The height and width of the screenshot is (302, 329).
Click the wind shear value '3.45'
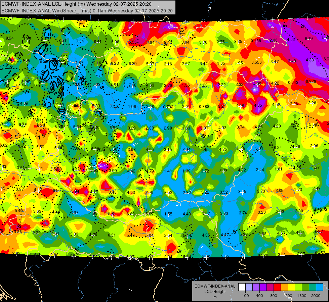click(x=242, y=191)
